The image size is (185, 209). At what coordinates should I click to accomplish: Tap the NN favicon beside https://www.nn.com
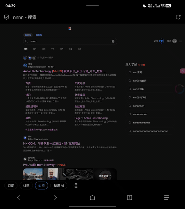pyautogui.click(x=25, y=138)
